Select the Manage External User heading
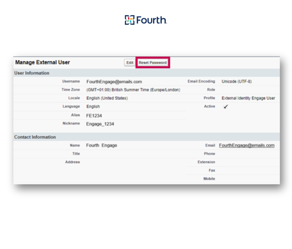The image size is (292, 249). (x=42, y=62)
